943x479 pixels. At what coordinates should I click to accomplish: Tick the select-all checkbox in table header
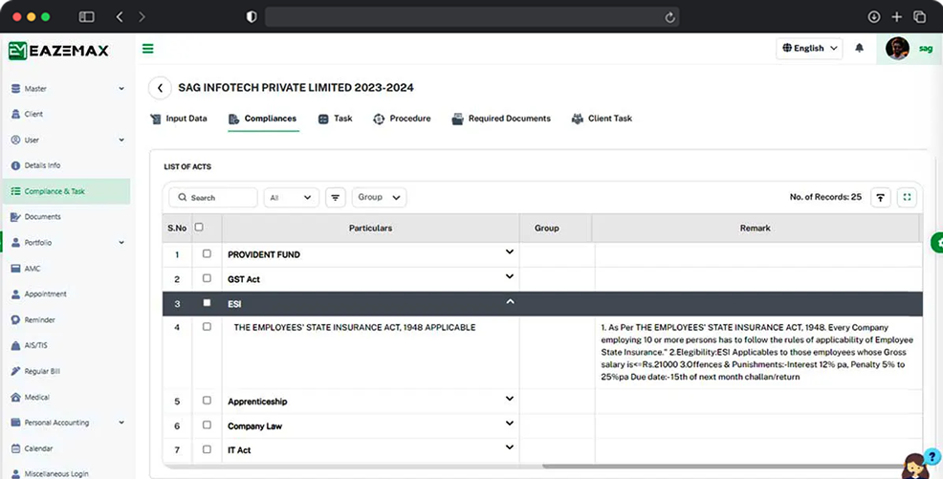tap(199, 228)
